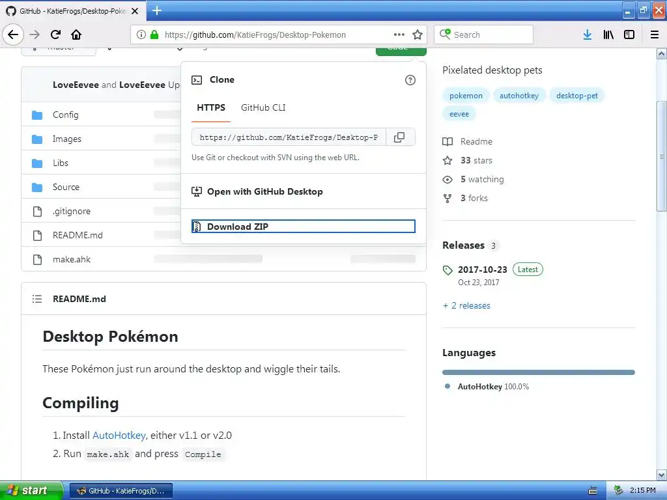Screen dimensions: 667x500
Task: Click the AutoHotkey language bar
Action: point(539,372)
